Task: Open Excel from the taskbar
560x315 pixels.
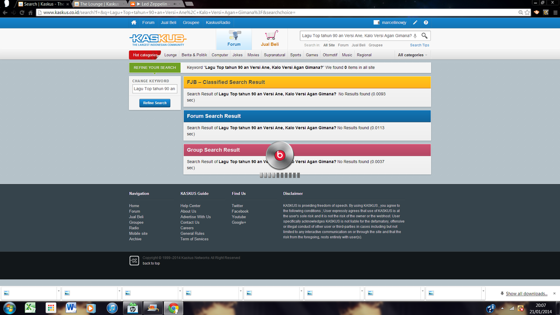Action: coord(30,308)
